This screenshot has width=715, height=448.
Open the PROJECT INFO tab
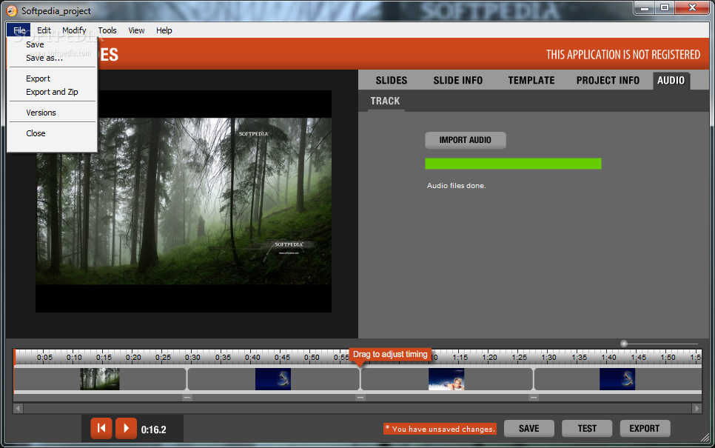(608, 80)
